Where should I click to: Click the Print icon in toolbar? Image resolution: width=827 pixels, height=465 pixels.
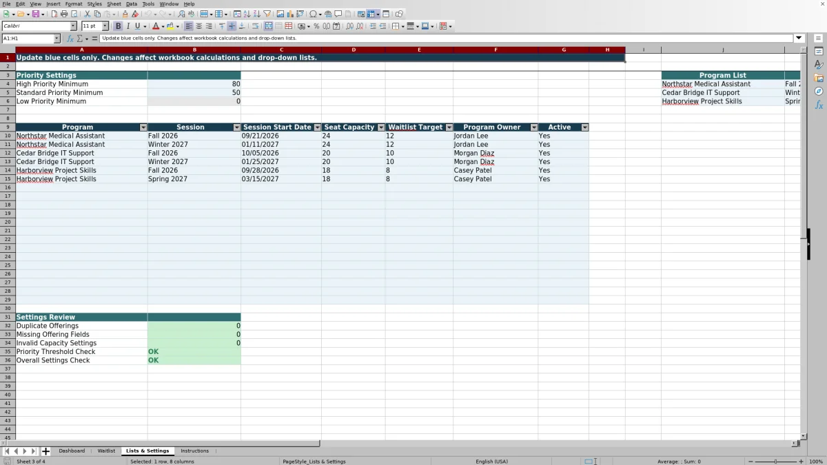(x=64, y=14)
